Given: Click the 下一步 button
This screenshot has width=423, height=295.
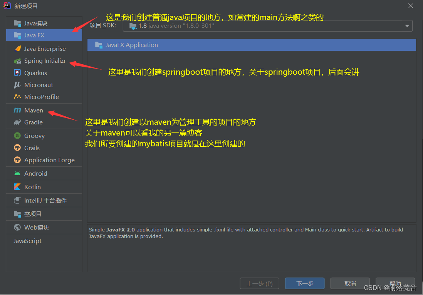Looking at the screenshot, I should tap(304, 283).
